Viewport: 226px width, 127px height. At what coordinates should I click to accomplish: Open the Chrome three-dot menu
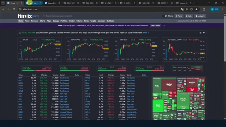[223, 9]
